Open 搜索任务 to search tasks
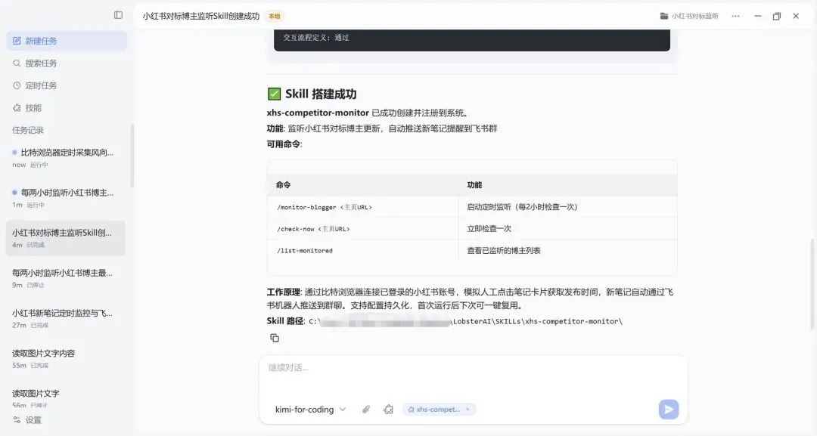Screen dimensions: 817x436 pos(67,63)
